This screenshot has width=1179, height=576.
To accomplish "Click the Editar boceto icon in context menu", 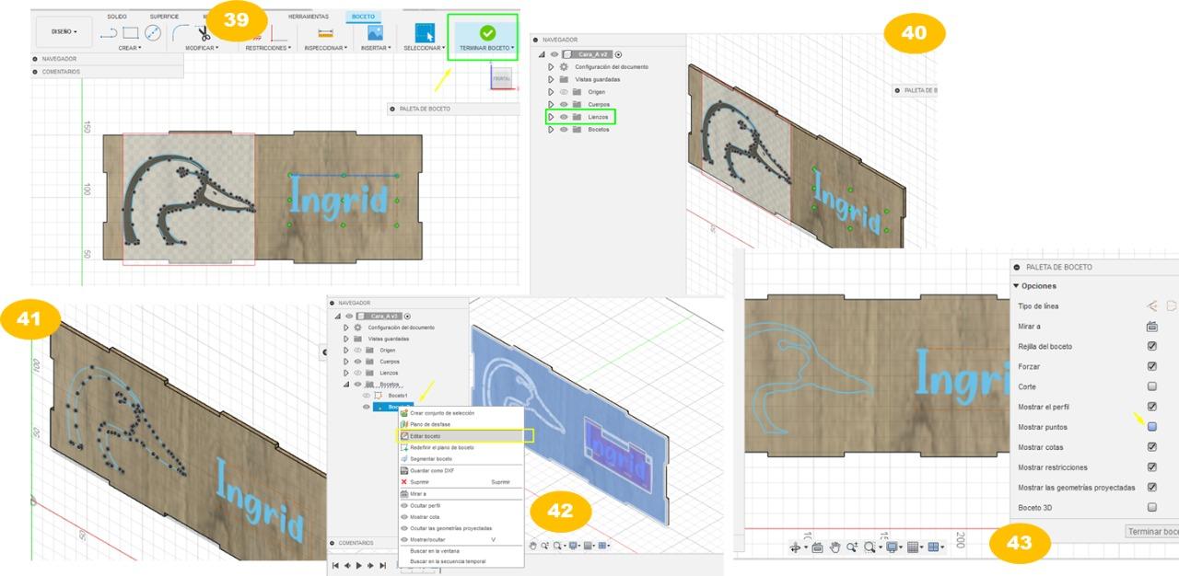I will (x=404, y=435).
